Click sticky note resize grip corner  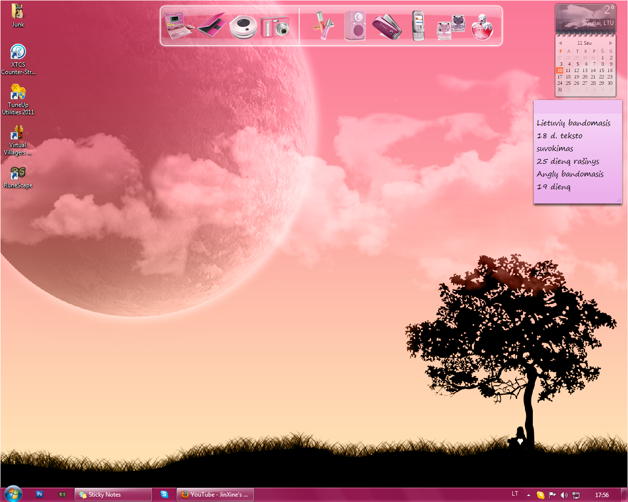coord(619,200)
